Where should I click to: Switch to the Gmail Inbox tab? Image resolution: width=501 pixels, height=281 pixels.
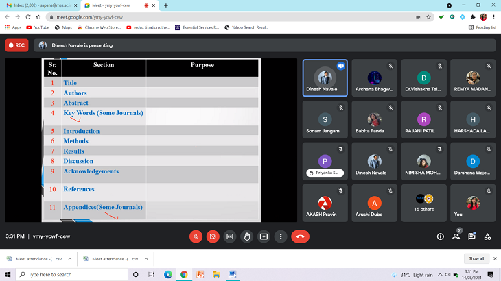tap(34, 5)
